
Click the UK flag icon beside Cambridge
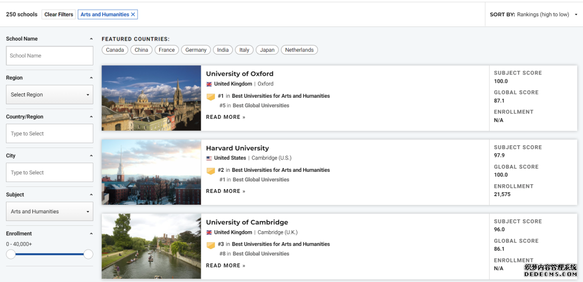(209, 232)
